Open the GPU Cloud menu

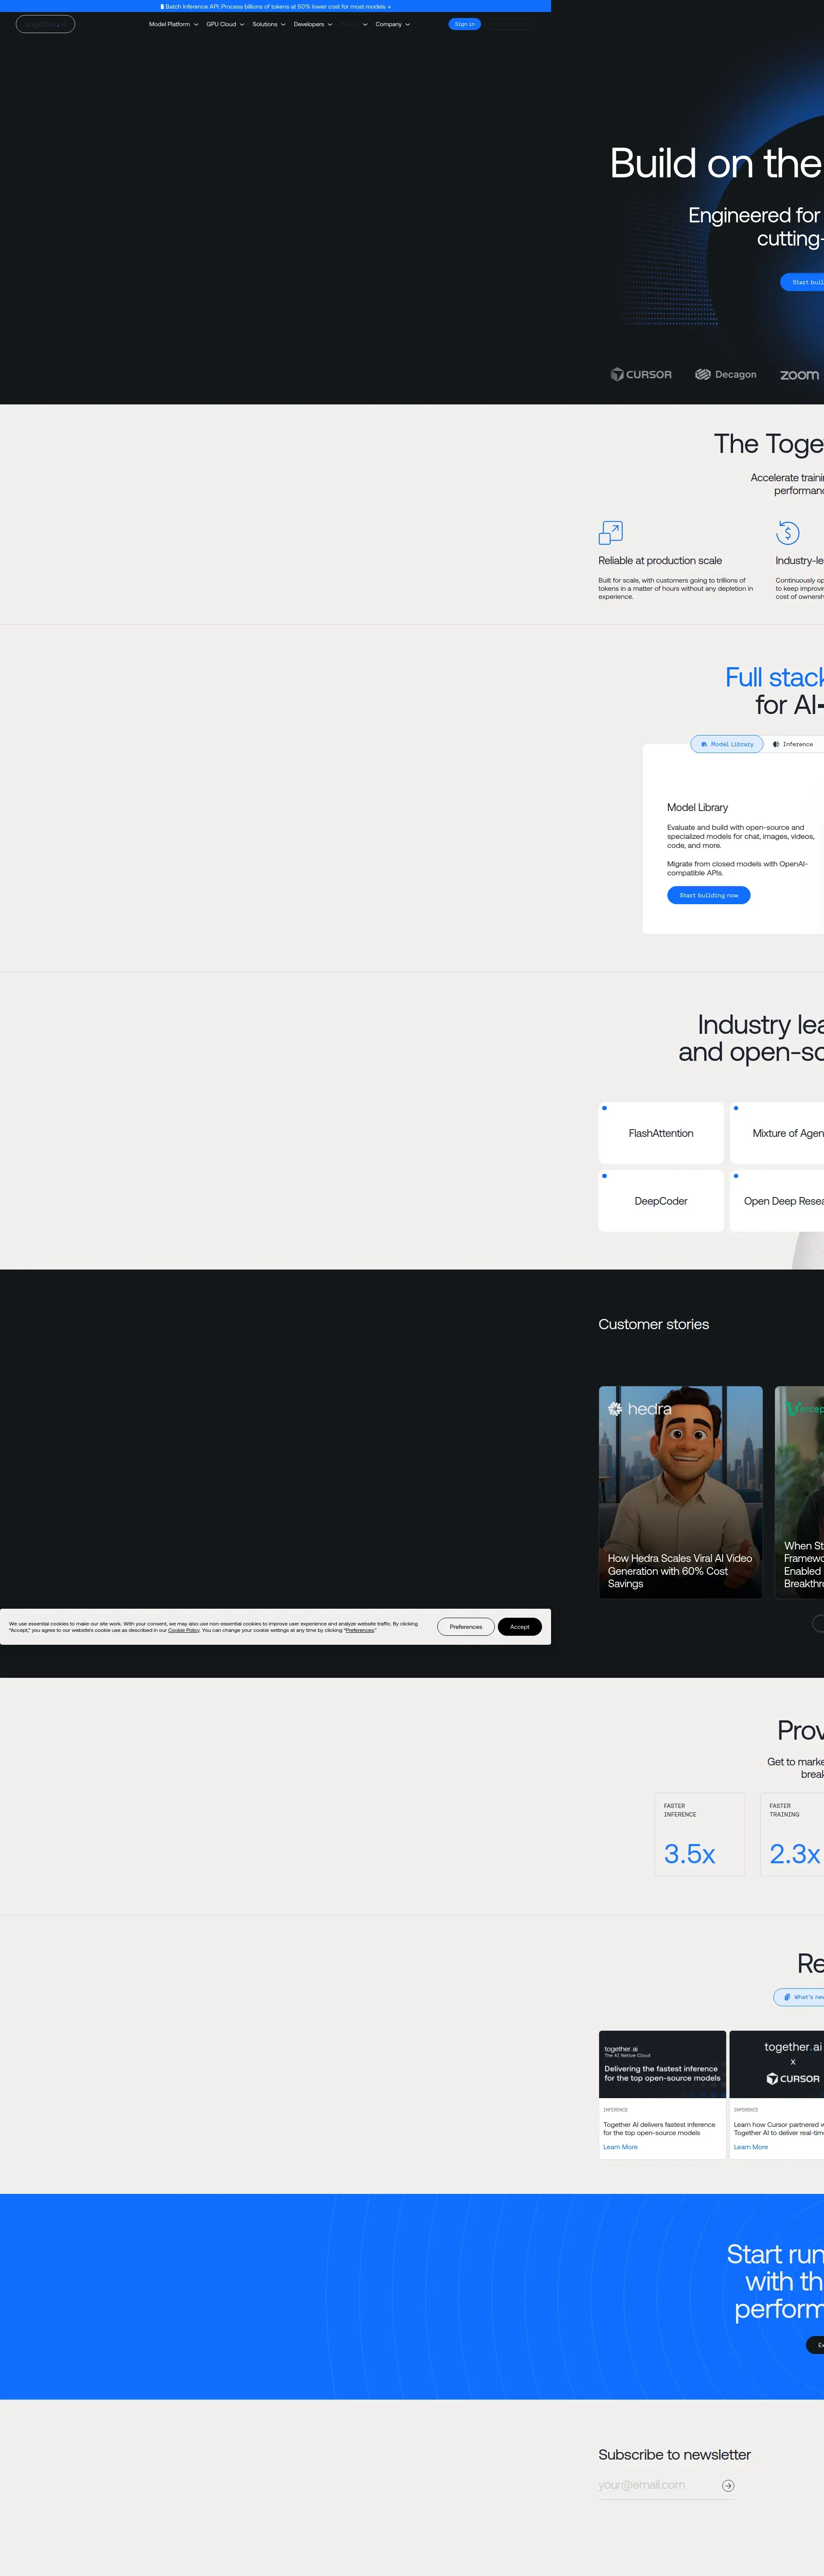tap(225, 24)
